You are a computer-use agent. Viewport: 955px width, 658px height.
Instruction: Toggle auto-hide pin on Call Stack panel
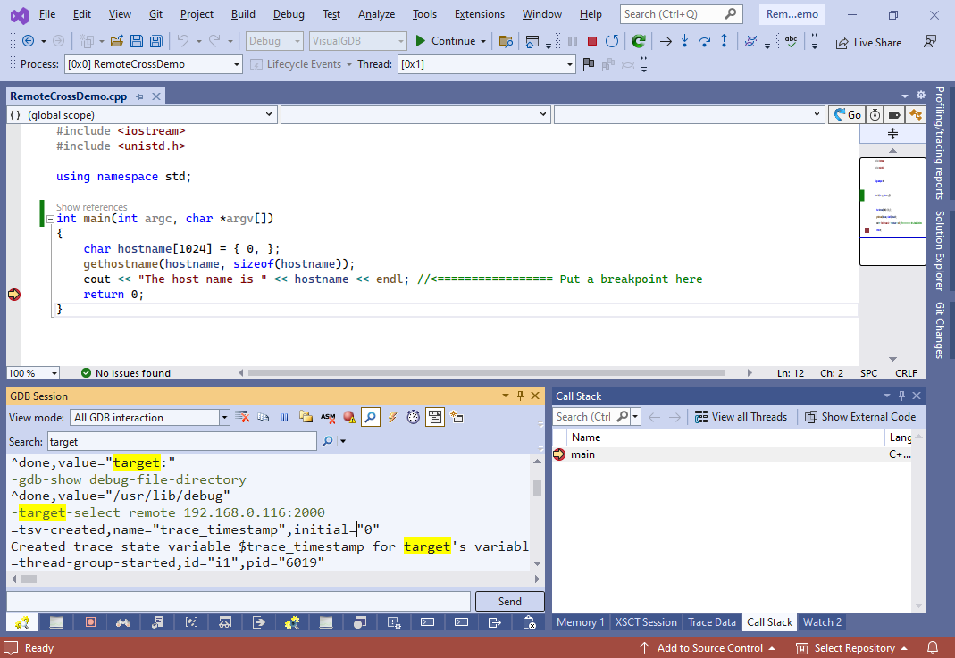click(x=901, y=396)
